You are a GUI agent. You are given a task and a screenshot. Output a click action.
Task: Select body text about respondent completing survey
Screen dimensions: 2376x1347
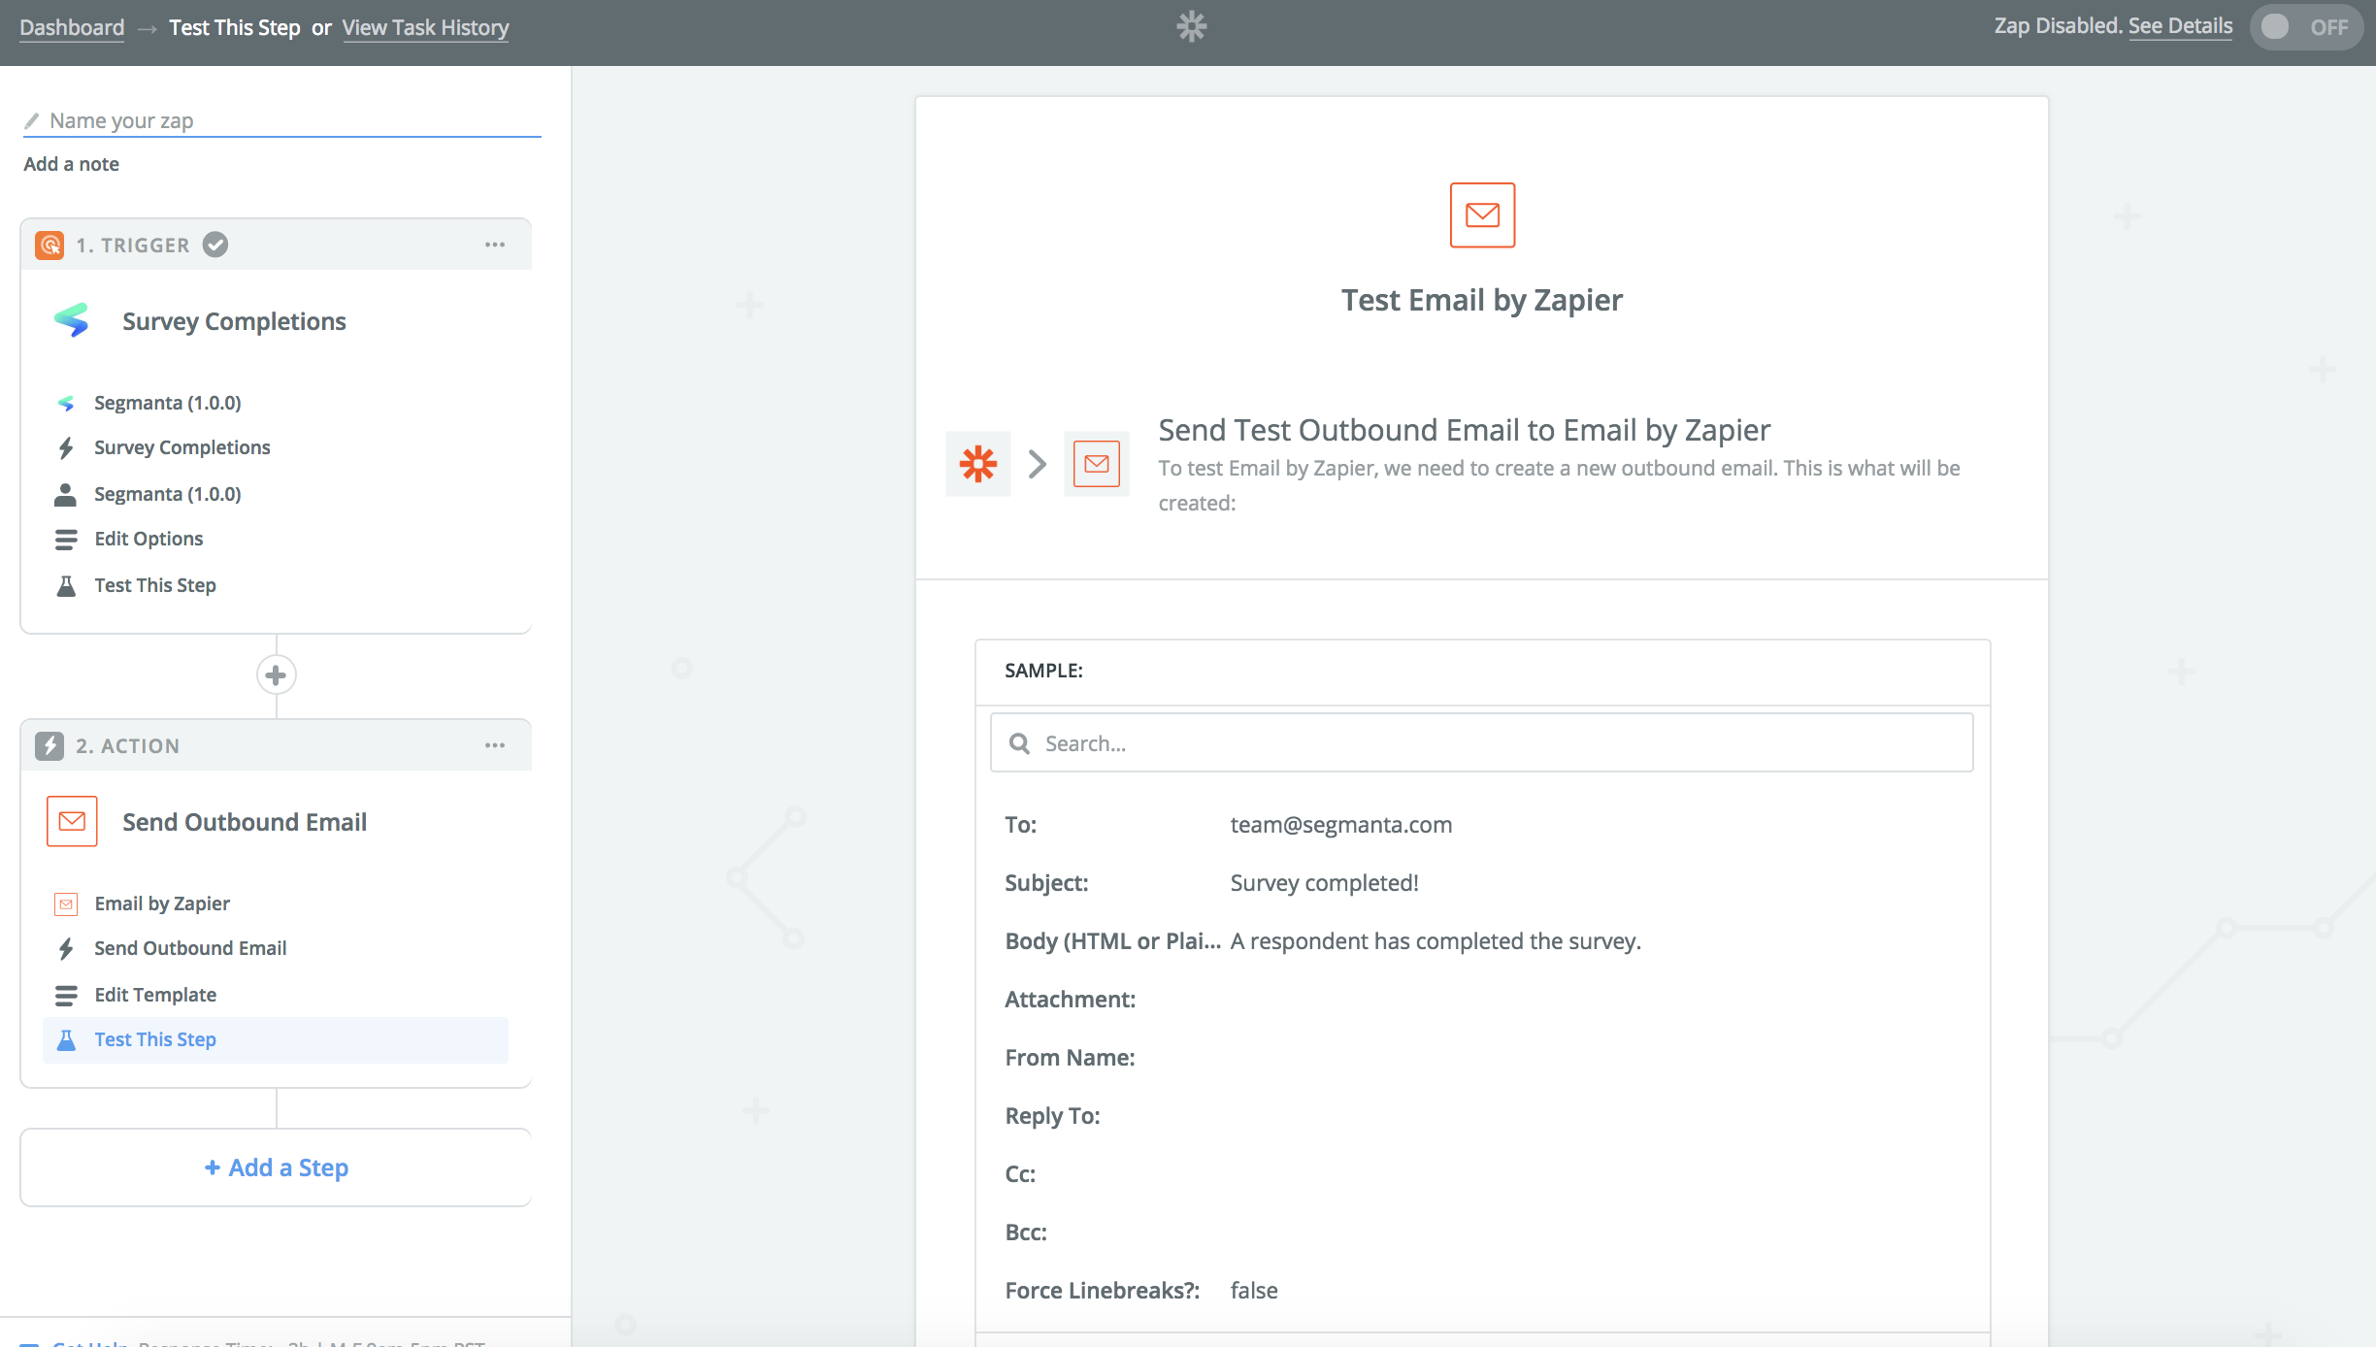pos(1435,941)
